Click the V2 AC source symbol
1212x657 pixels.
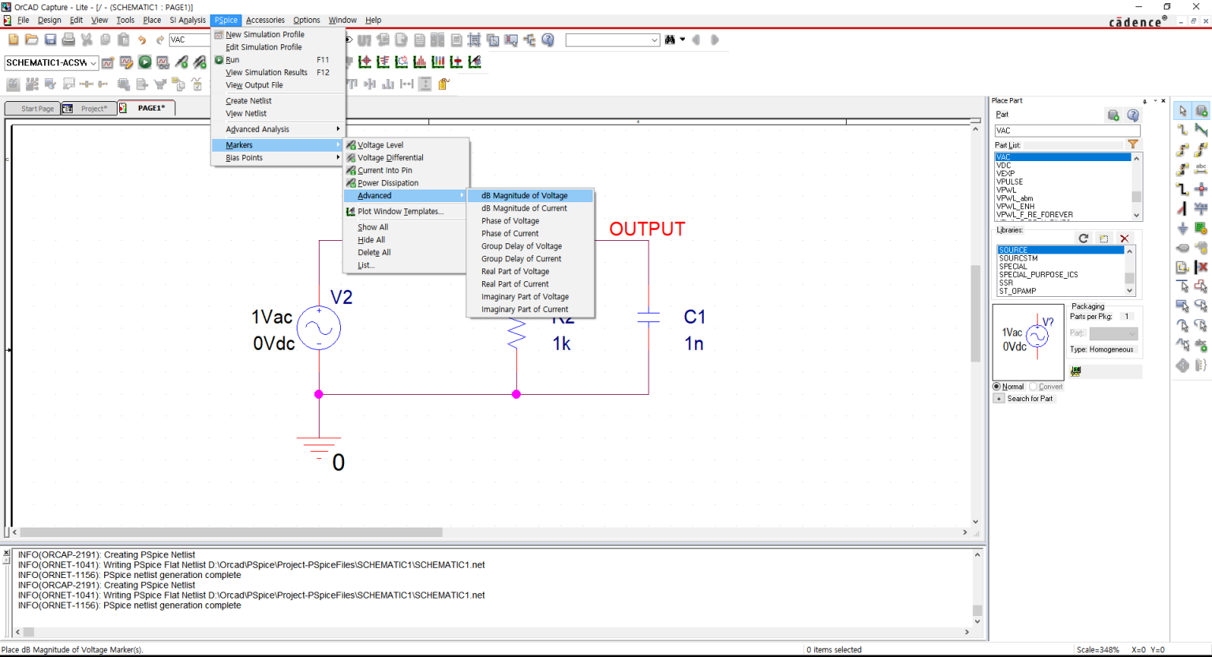[x=319, y=328]
